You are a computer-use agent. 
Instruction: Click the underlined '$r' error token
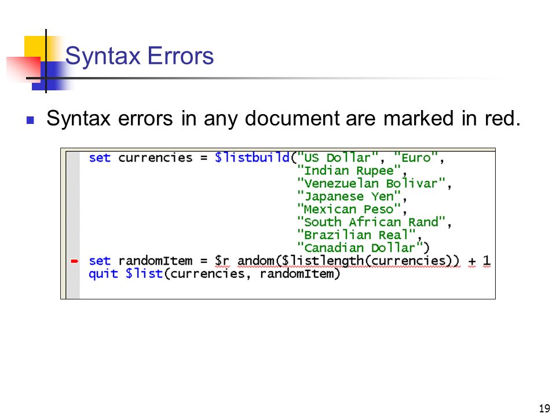point(222,261)
